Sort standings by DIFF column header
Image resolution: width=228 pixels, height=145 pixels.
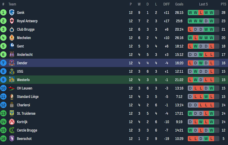(166, 4)
